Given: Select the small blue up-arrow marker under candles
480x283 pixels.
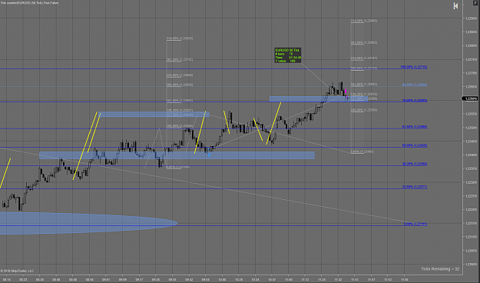Looking at the screenshot, I should pyautogui.click(x=209, y=155).
